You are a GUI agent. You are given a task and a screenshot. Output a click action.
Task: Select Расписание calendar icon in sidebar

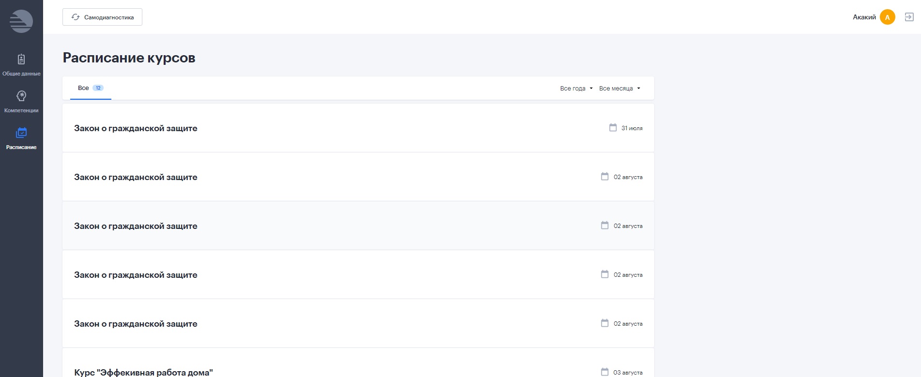point(21,133)
